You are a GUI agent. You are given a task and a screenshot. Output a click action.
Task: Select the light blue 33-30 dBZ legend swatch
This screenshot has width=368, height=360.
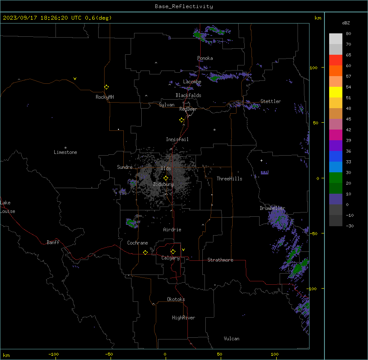(x=336, y=167)
